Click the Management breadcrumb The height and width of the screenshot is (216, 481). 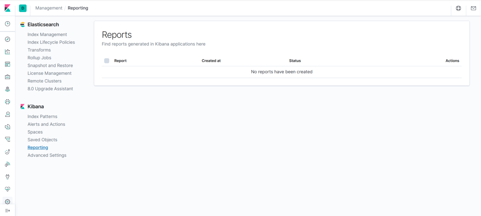pyautogui.click(x=49, y=8)
